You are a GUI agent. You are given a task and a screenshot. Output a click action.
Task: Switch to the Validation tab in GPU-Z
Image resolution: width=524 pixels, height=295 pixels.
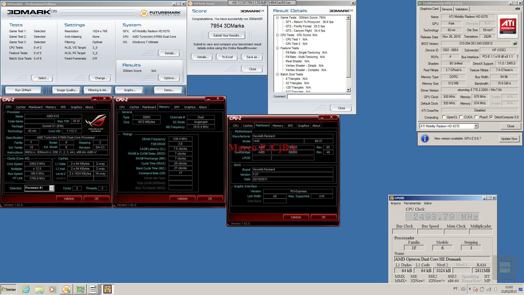(x=462, y=9)
